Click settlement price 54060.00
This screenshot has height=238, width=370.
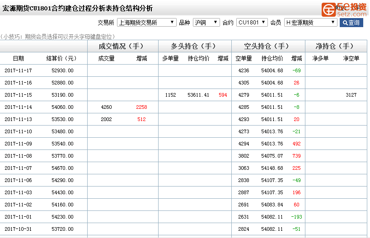pyautogui.click(x=62, y=107)
